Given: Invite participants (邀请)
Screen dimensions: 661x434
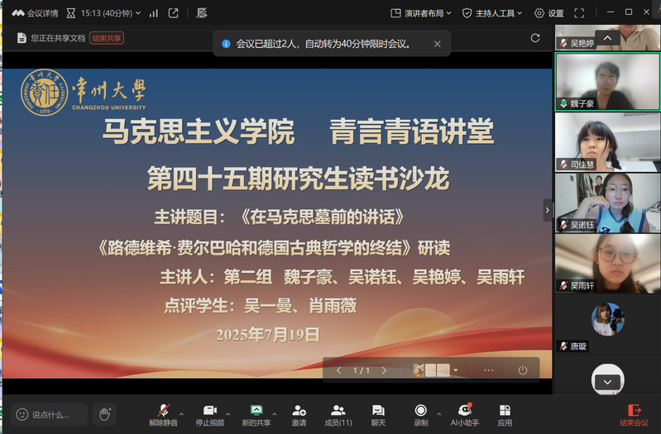Looking at the screenshot, I should click(299, 415).
